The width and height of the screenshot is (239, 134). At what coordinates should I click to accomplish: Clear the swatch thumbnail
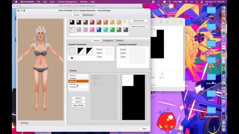pyautogui.click(x=99, y=57)
